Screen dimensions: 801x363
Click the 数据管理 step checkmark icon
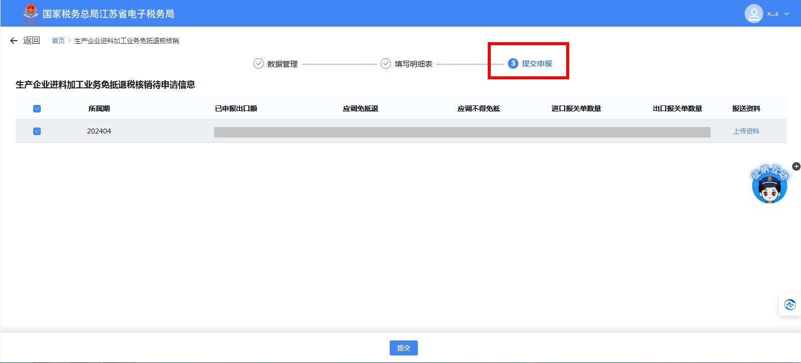(x=258, y=64)
